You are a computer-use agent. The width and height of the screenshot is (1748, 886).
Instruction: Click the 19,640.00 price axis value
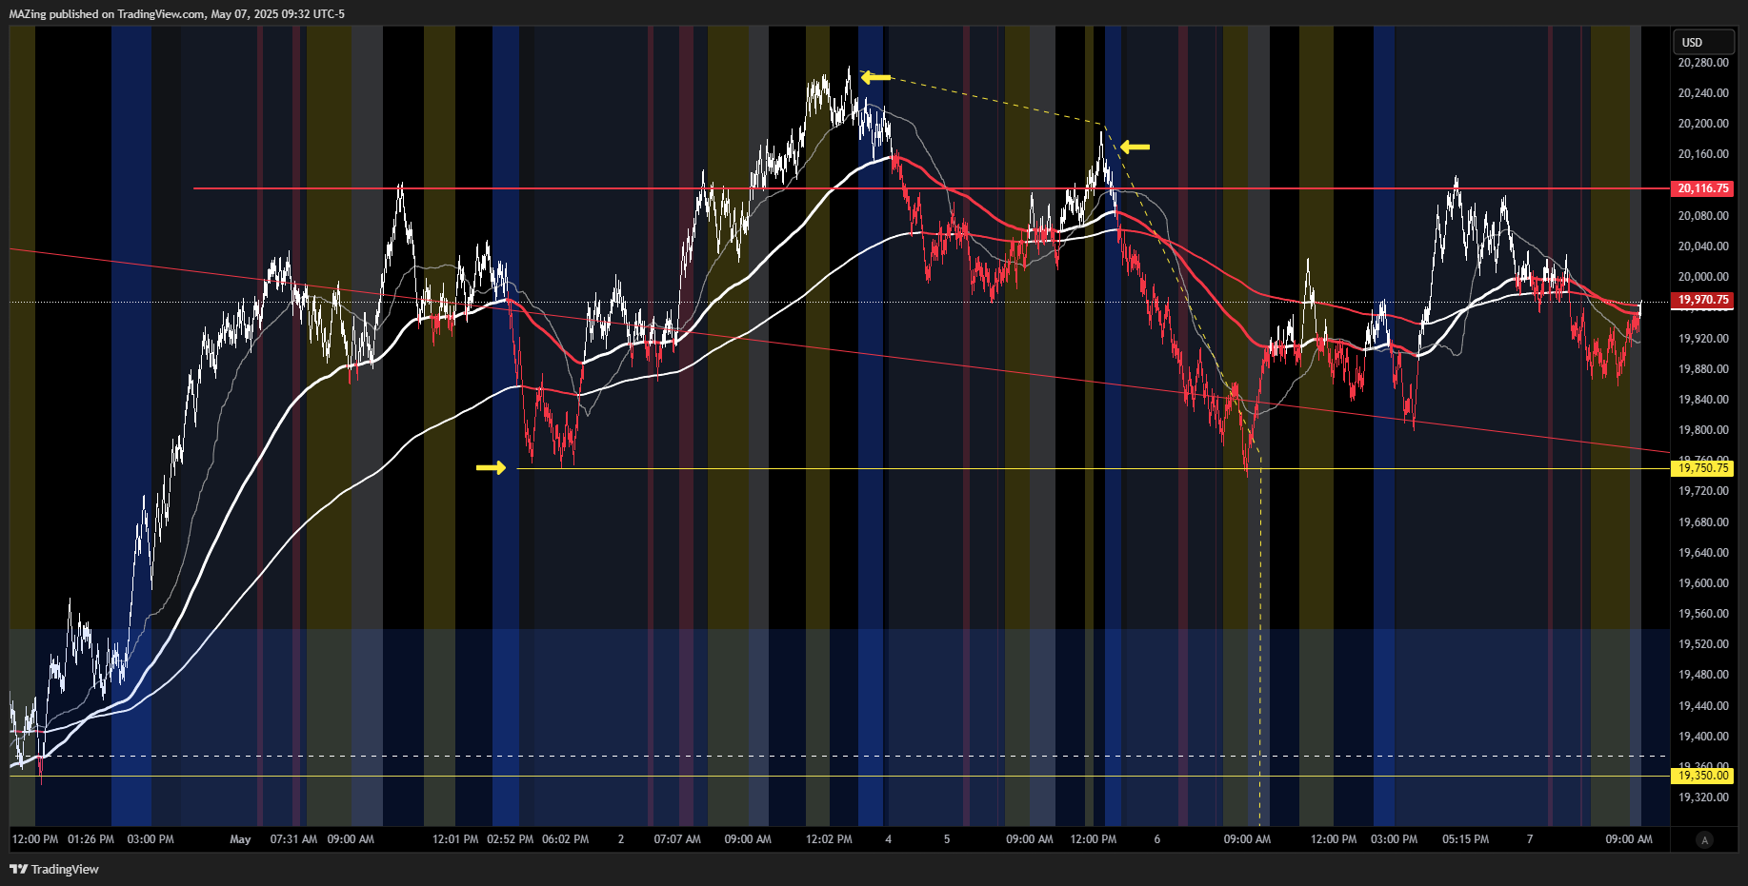[1703, 553]
